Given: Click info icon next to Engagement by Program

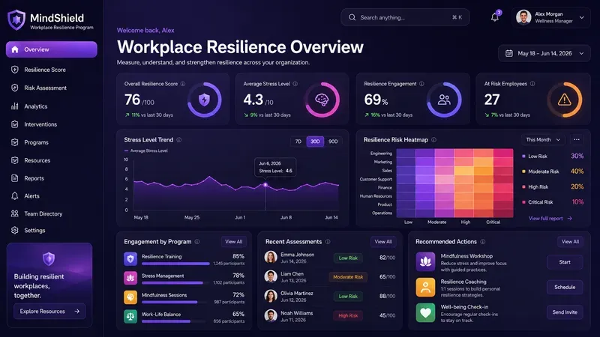Looking at the screenshot, I should 197,241.
